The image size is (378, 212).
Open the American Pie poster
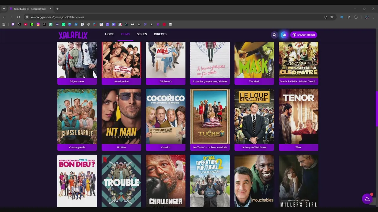click(121, 60)
